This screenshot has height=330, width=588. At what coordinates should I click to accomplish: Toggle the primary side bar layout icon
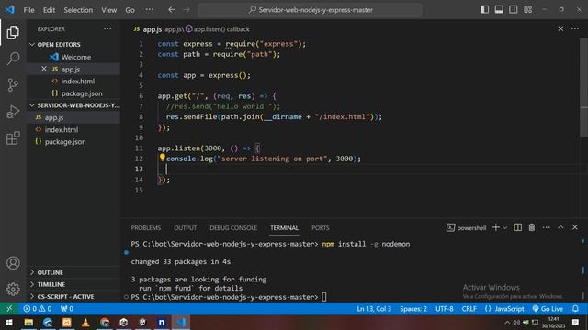[484, 10]
